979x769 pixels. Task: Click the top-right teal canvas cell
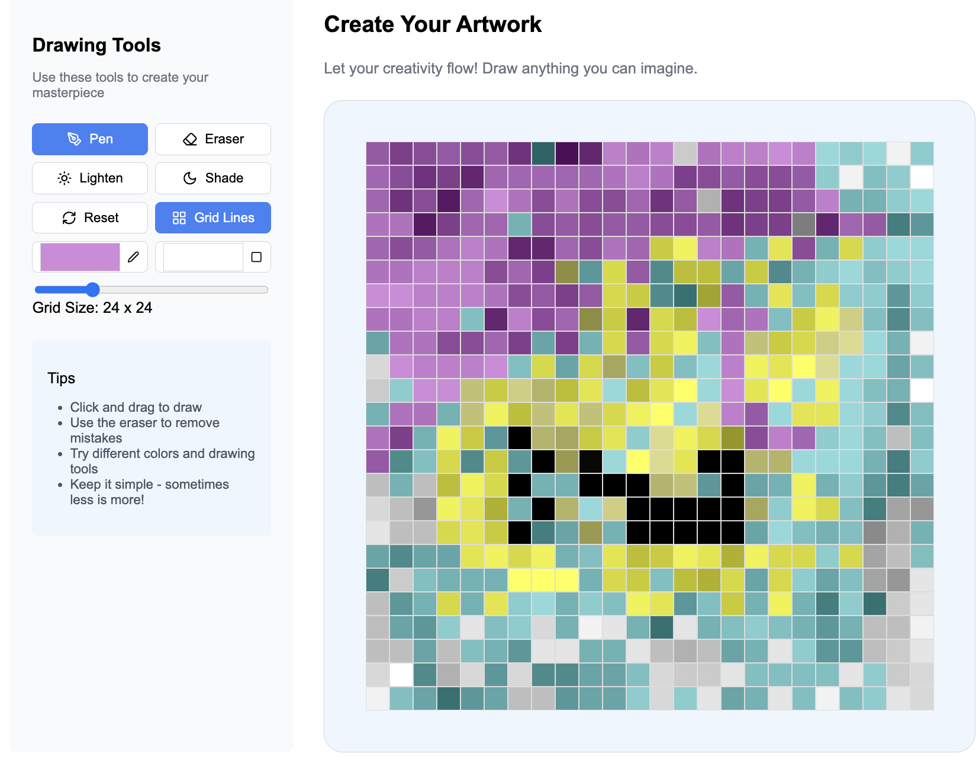tap(922, 153)
